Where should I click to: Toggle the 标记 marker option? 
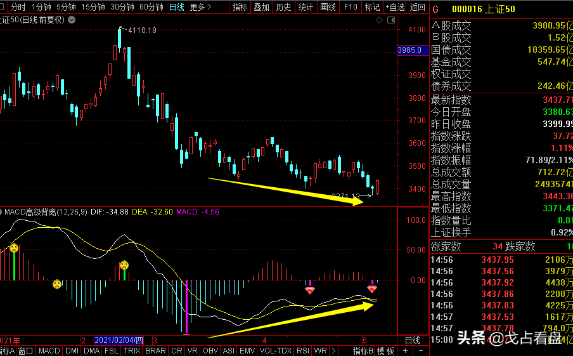373,7
